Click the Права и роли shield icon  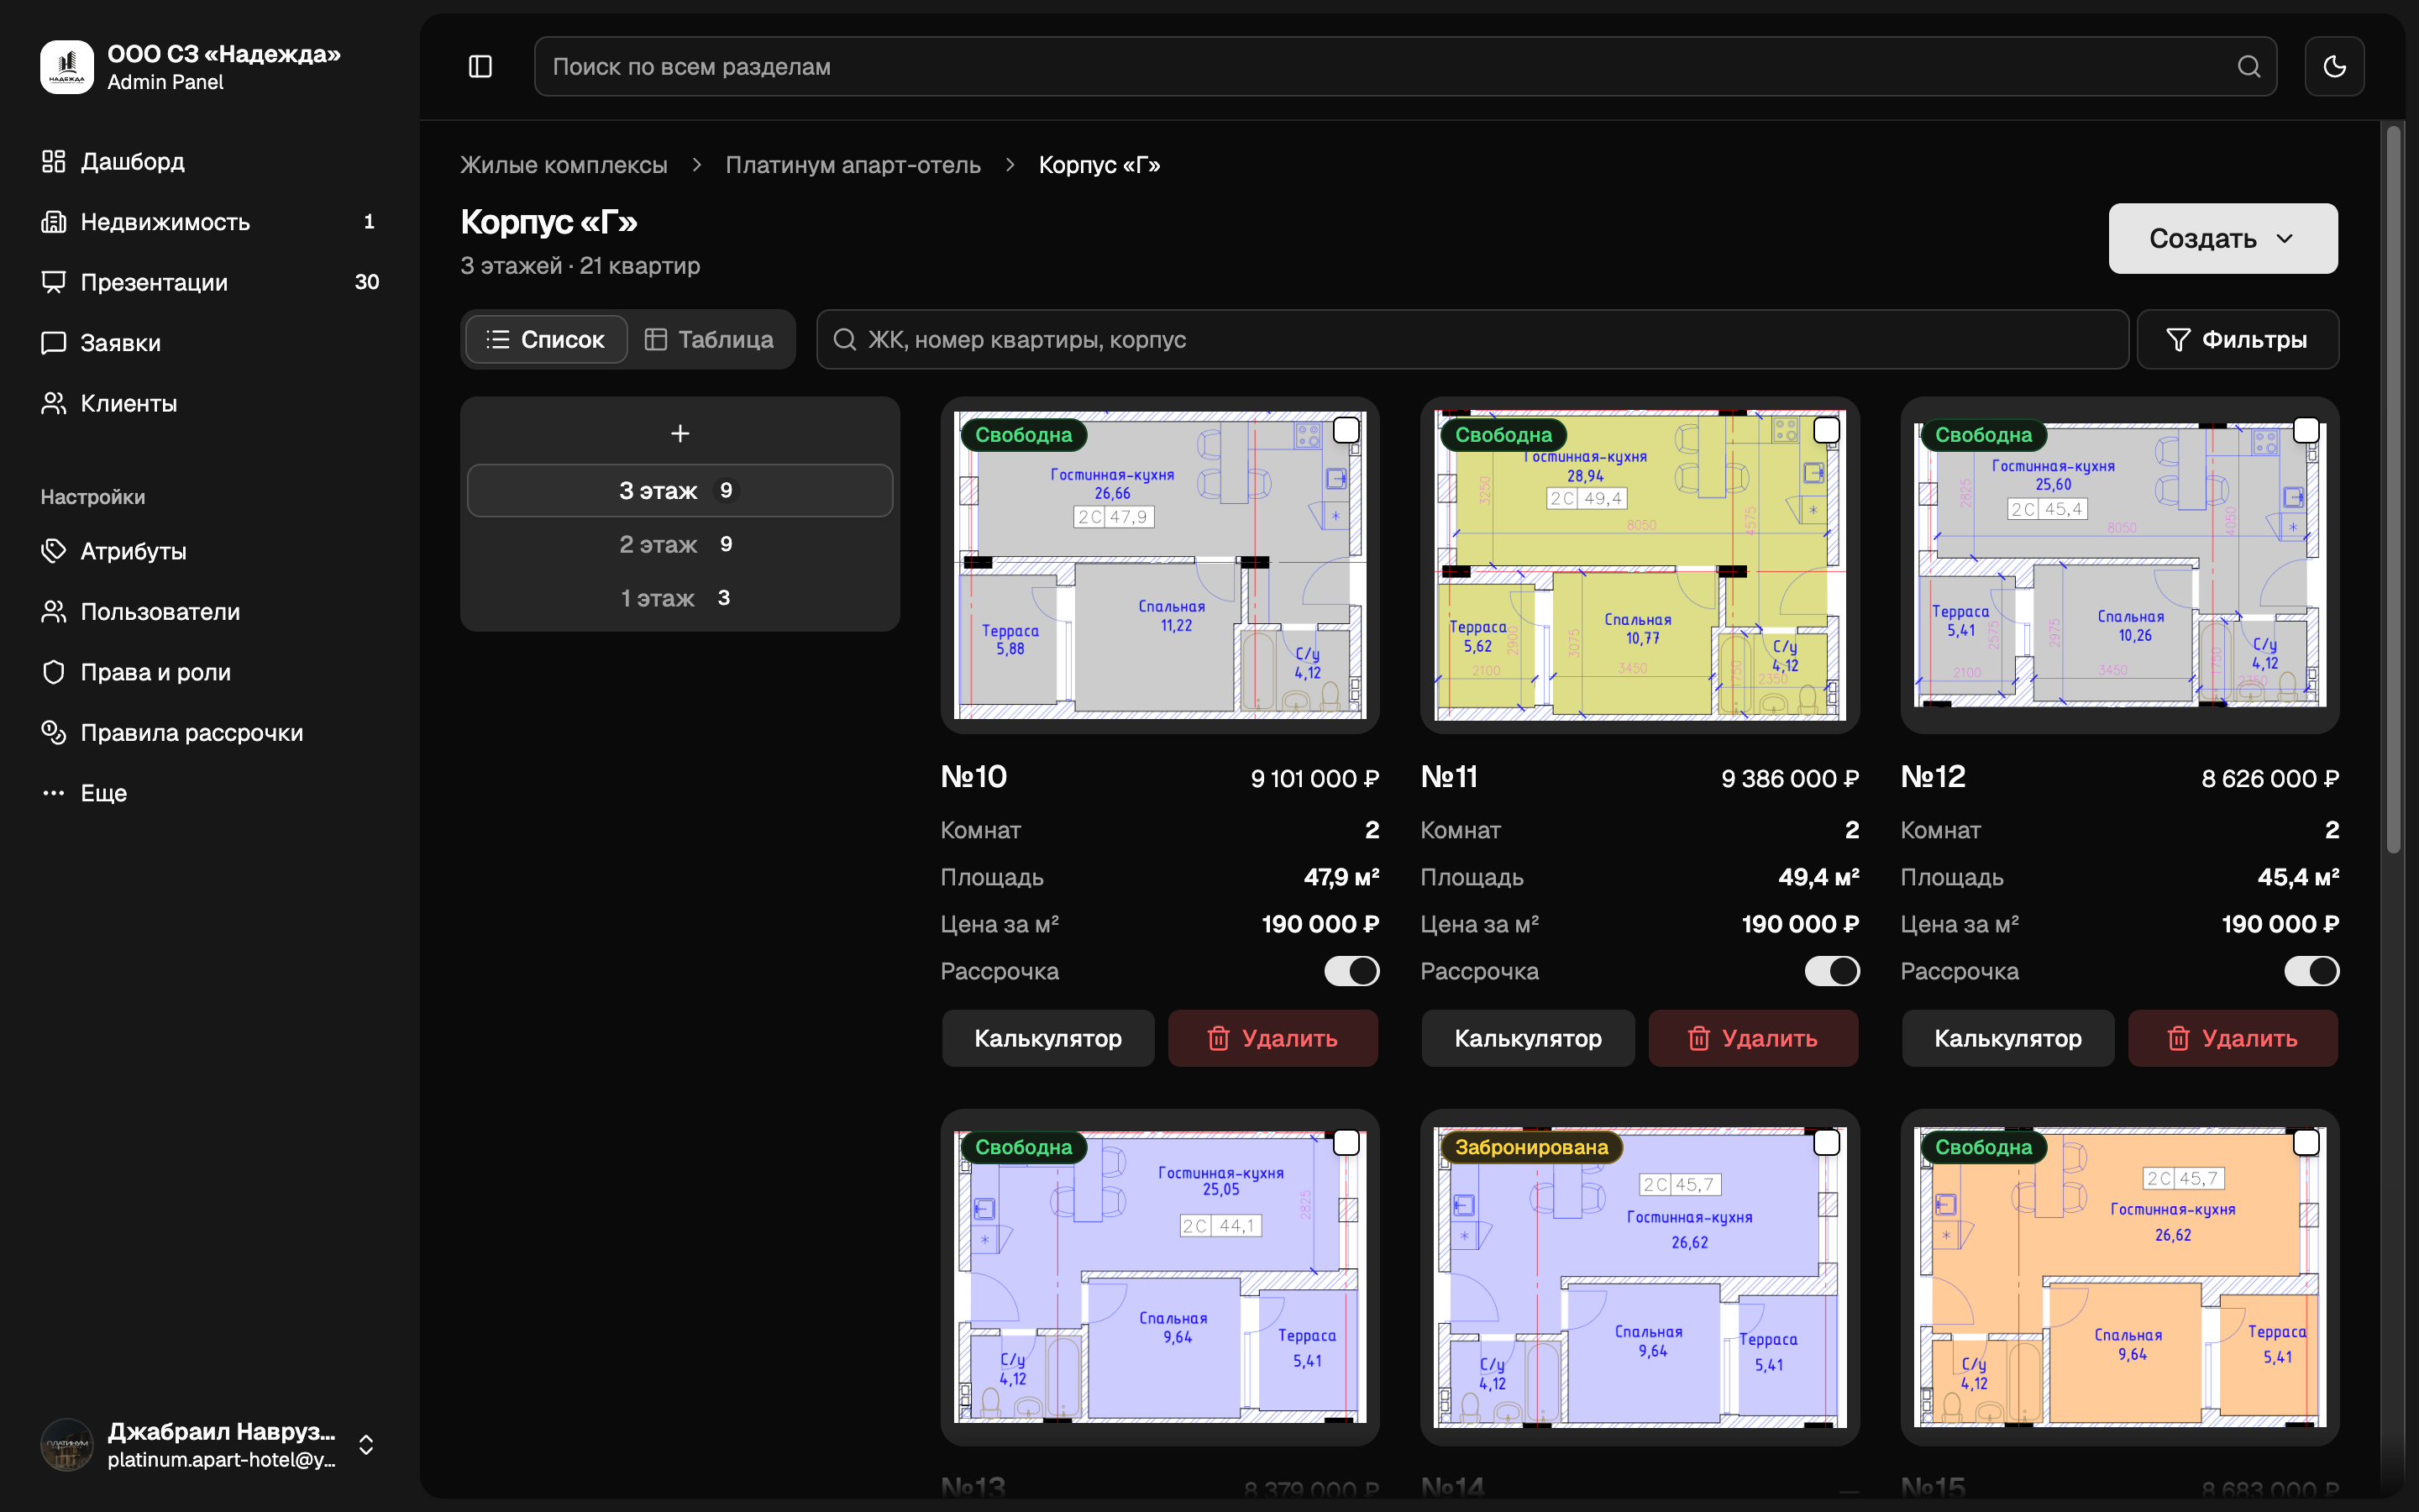click(54, 672)
